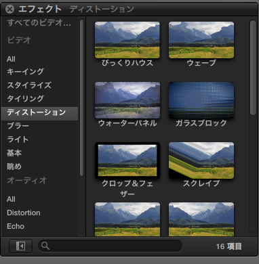
Task: Click the クロップ&フェザー label text
Action: click(x=127, y=188)
